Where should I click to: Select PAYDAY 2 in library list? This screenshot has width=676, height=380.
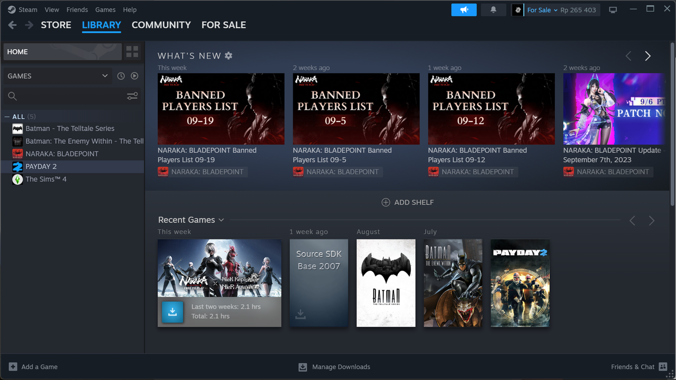pyautogui.click(x=73, y=166)
